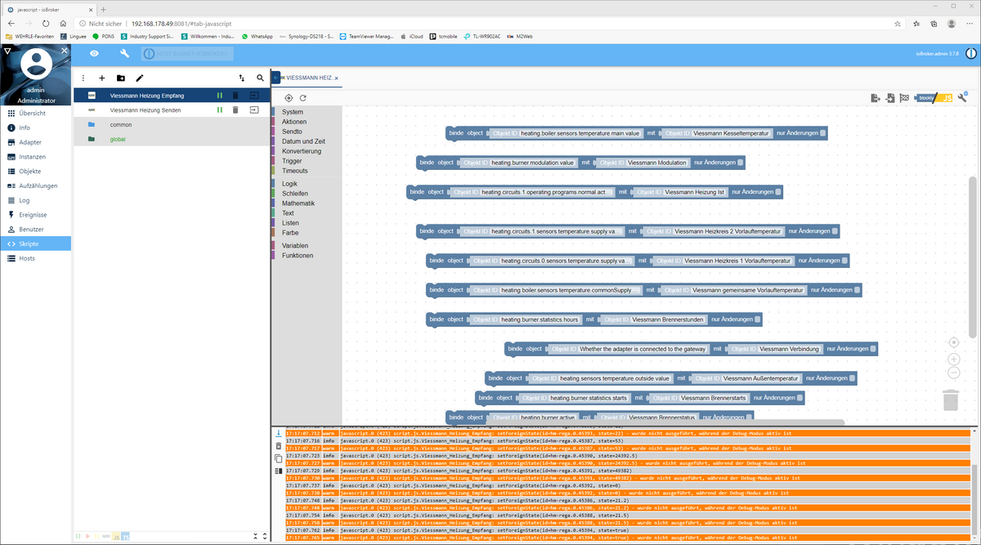
Task: Switch blockly to JS view
Action: pyautogui.click(x=934, y=97)
